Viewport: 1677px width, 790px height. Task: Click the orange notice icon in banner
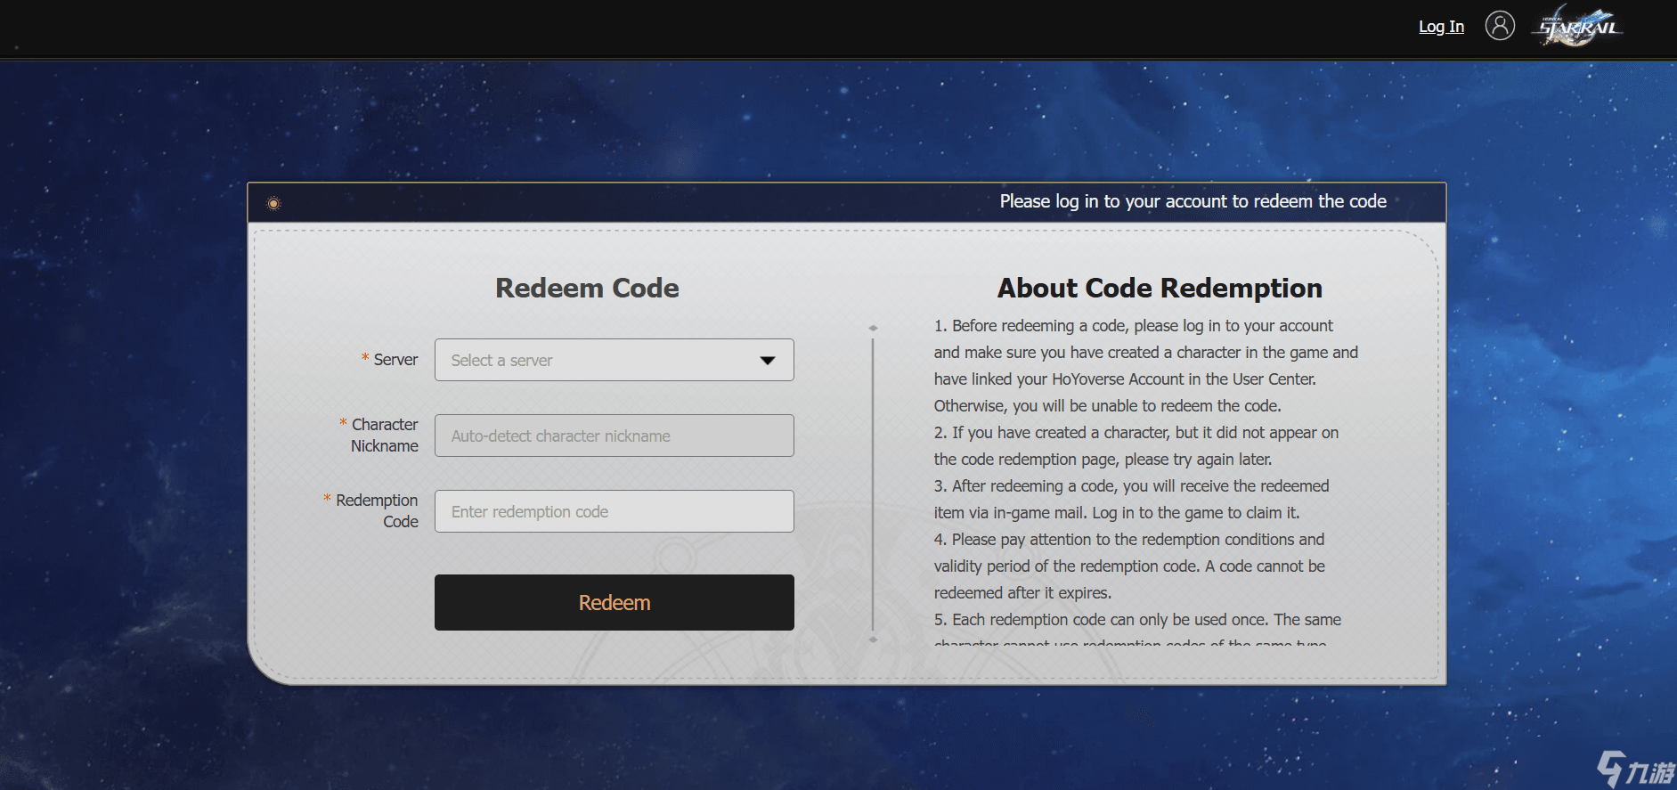coord(274,204)
